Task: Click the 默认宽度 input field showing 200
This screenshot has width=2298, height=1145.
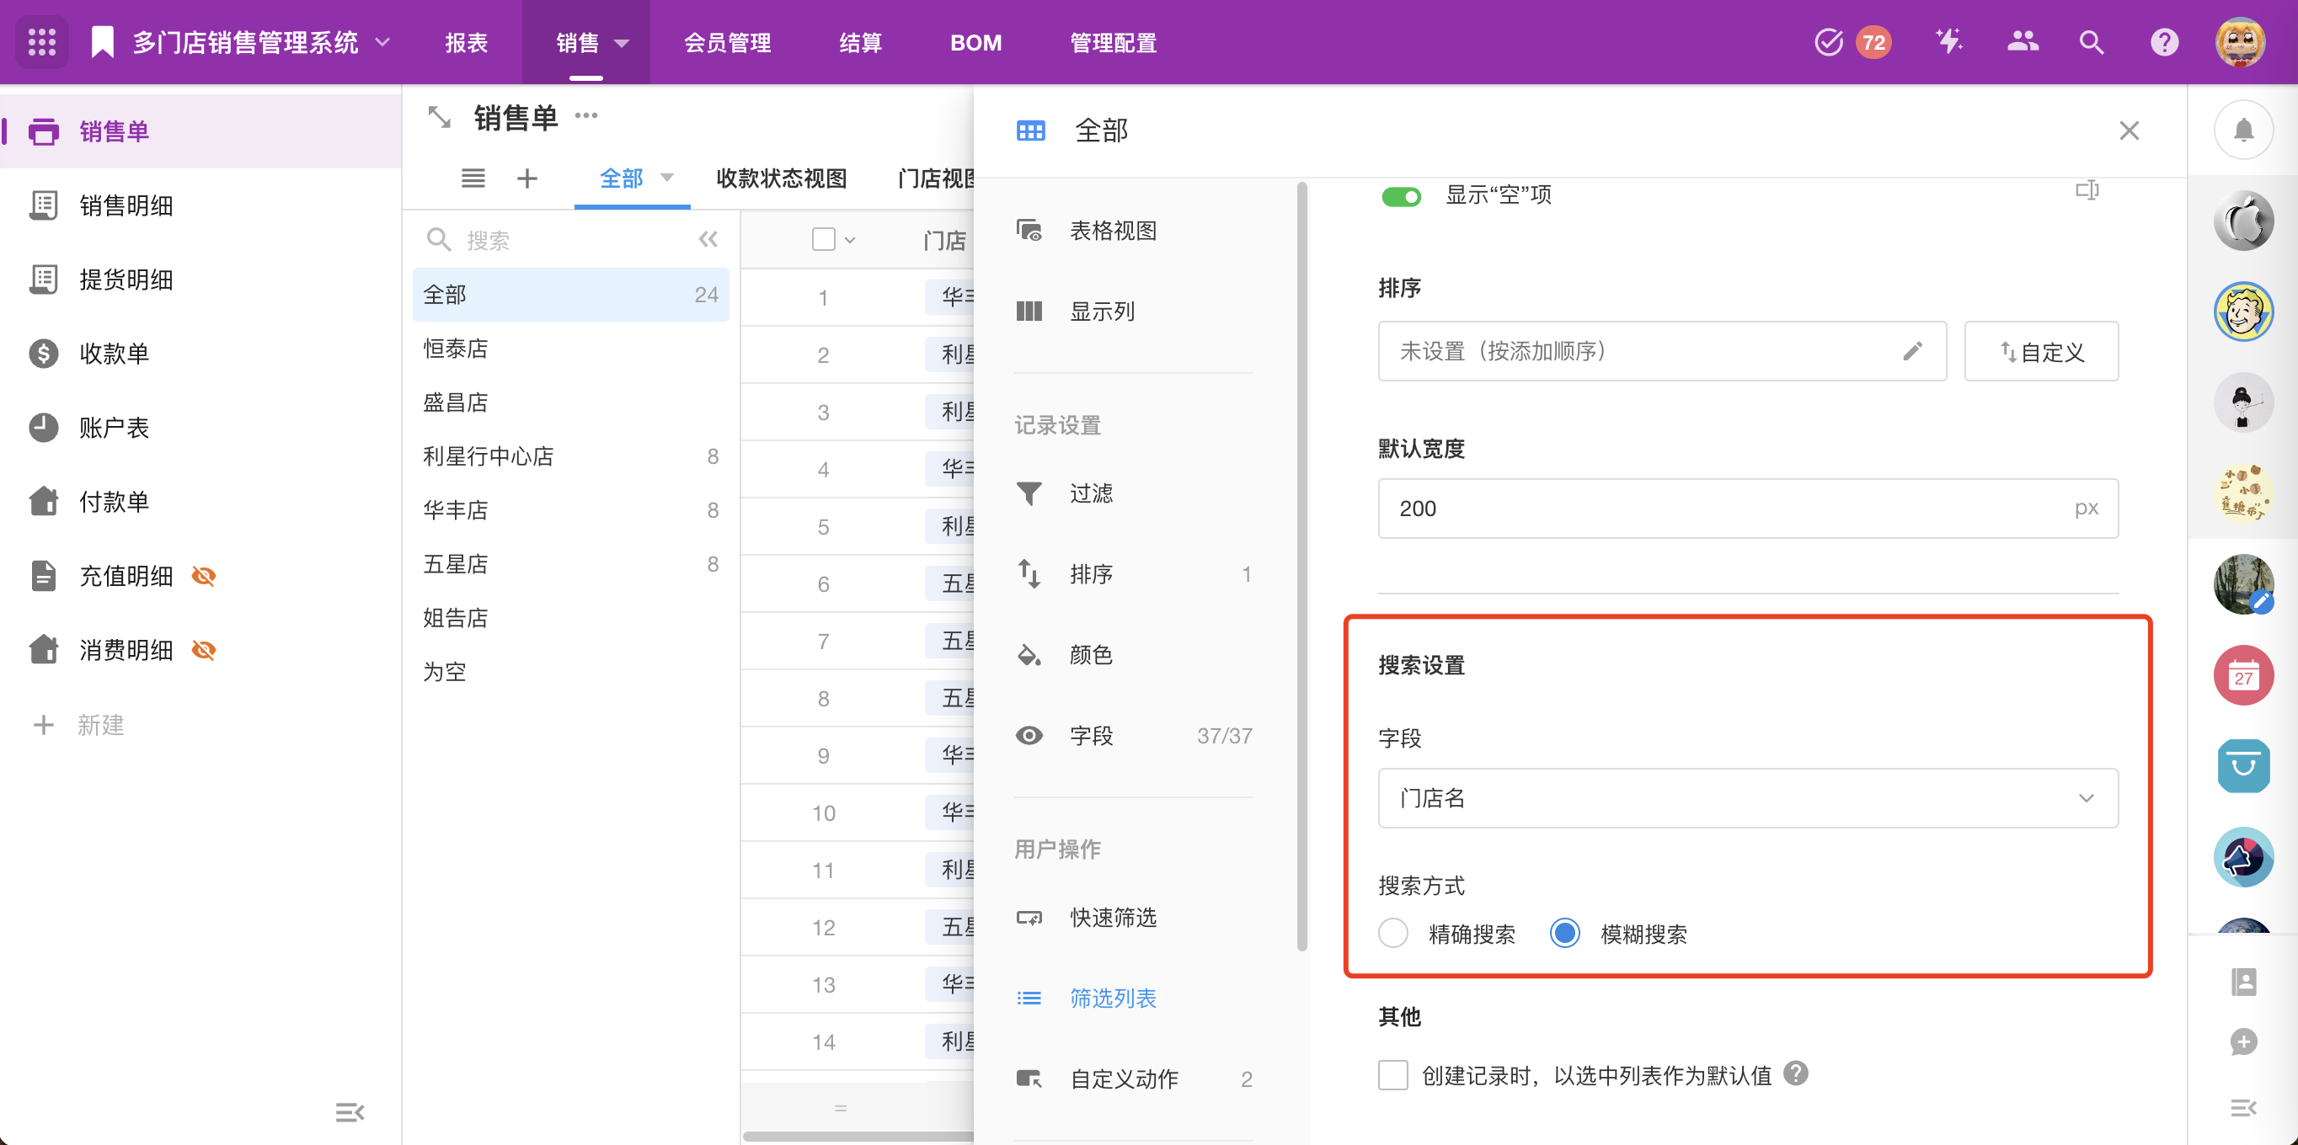Action: point(1747,509)
